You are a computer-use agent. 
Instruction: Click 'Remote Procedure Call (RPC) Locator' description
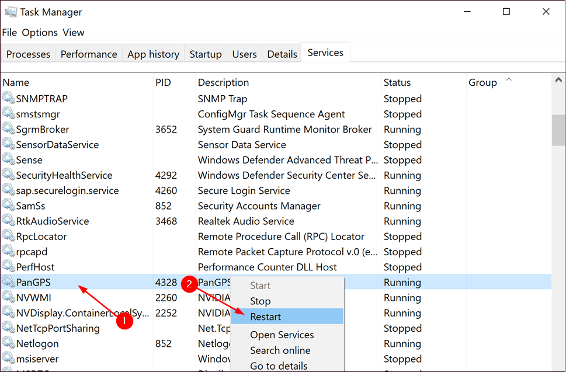(x=281, y=237)
